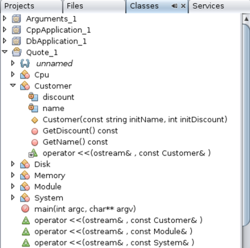
Task: Select the Arguments_1 project label
Action: pos(51,19)
